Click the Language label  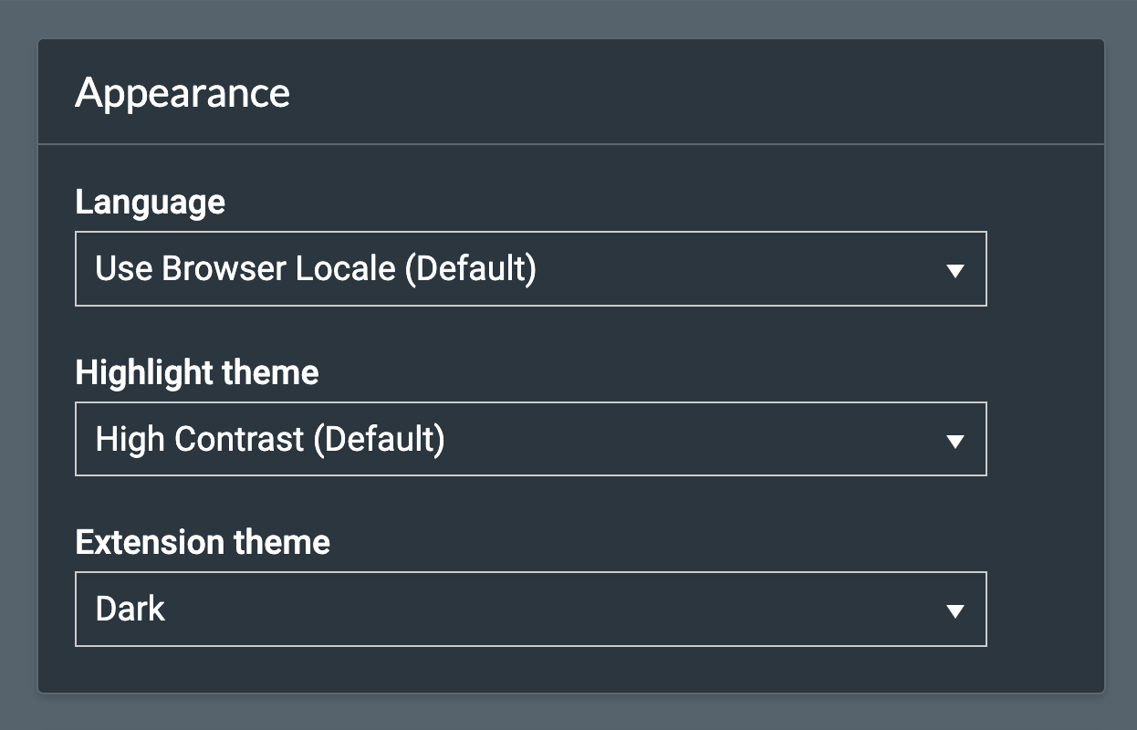tap(151, 202)
